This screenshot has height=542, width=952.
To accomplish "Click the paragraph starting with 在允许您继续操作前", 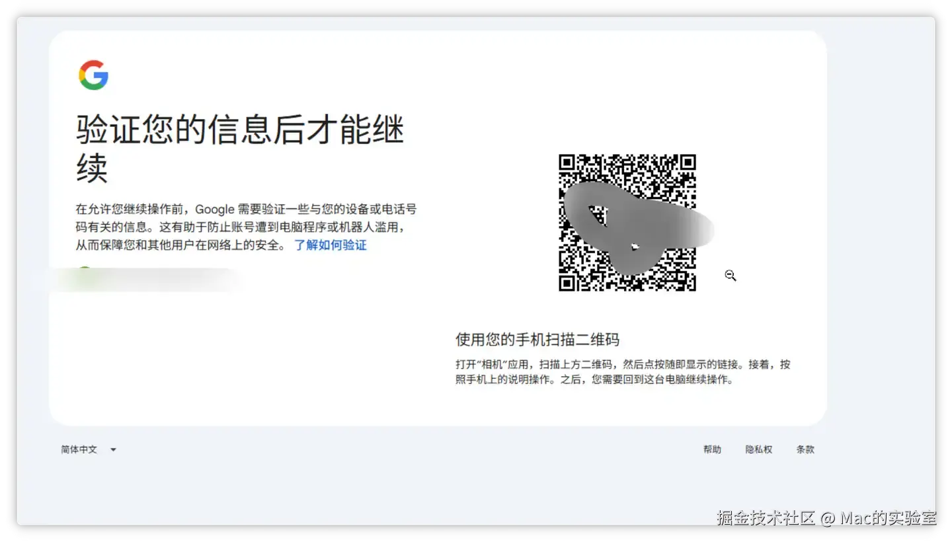I will [x=247, y=227].
